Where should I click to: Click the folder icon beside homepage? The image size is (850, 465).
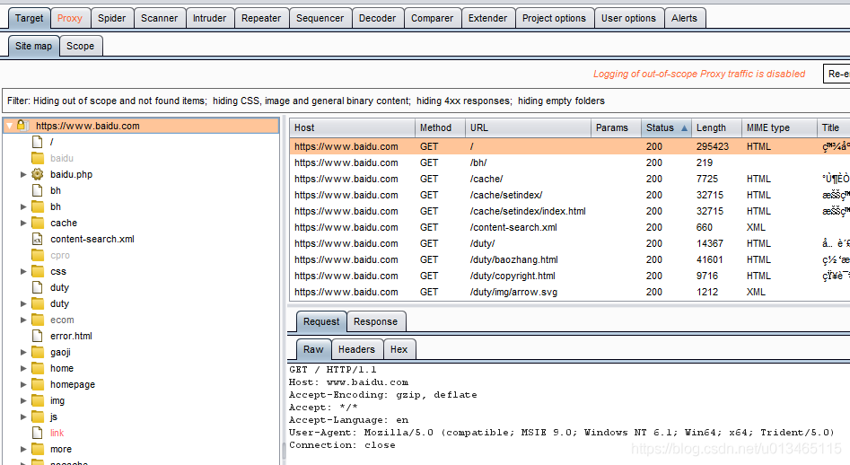(38, 384)
